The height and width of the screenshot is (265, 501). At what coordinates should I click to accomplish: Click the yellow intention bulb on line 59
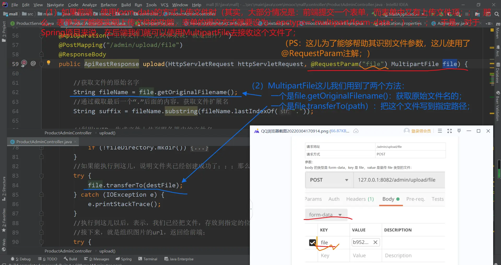[49, 63]
